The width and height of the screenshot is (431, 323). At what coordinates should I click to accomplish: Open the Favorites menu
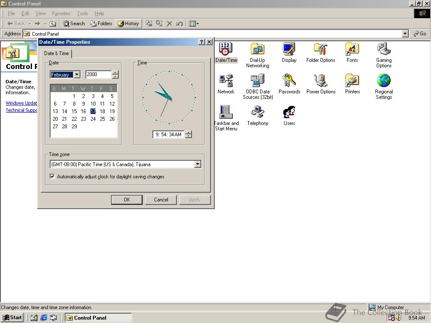pyautogui.click(x=61, y=13)
